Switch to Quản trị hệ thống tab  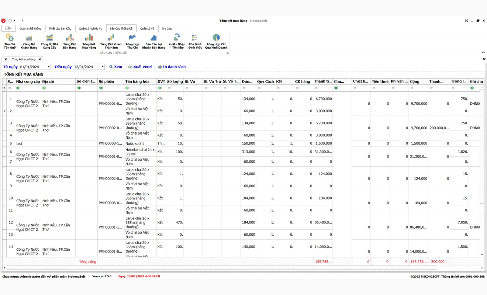pyautogui.click(x=30, y=28)
